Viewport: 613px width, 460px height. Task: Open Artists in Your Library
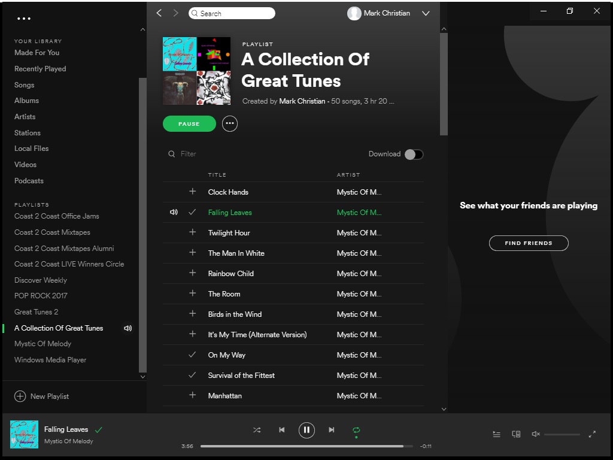[x=25, y=117]
